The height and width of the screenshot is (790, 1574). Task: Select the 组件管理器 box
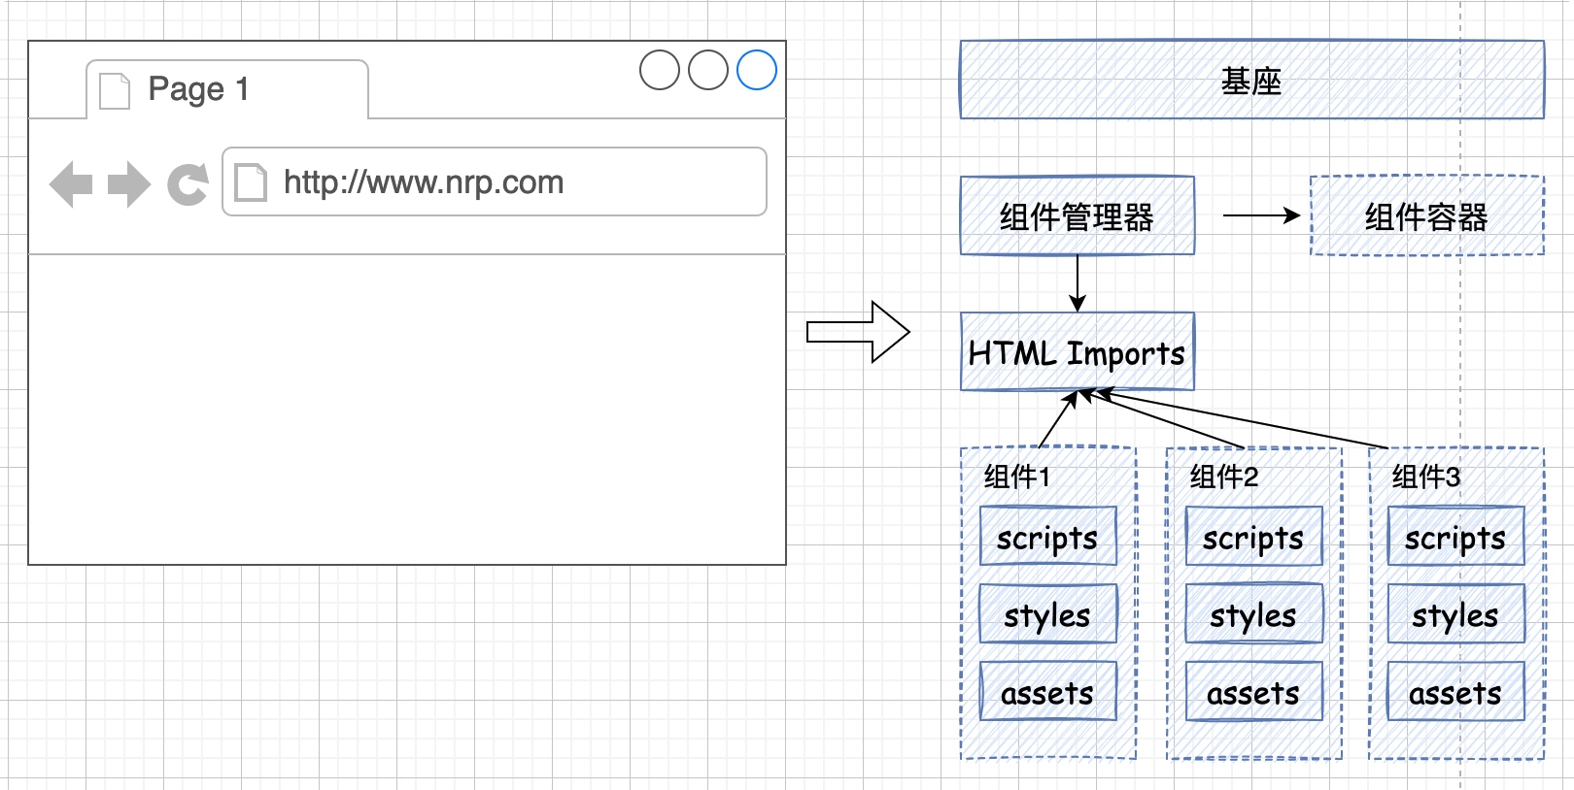[1077, 215]
